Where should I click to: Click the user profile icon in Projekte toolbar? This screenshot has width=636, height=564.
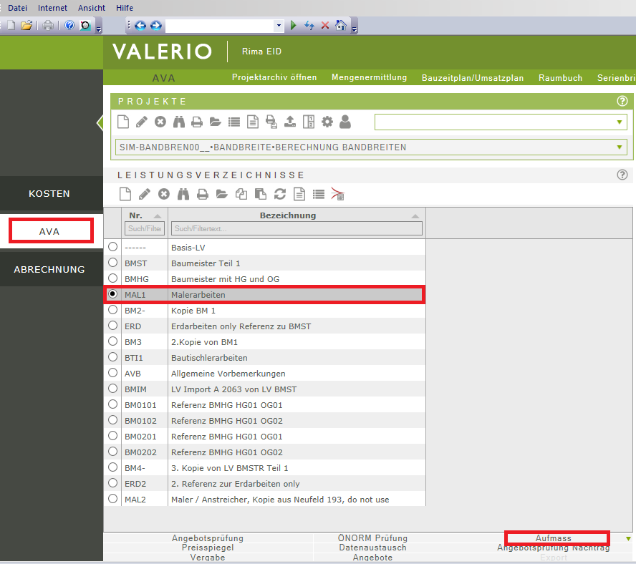(345, 122)
